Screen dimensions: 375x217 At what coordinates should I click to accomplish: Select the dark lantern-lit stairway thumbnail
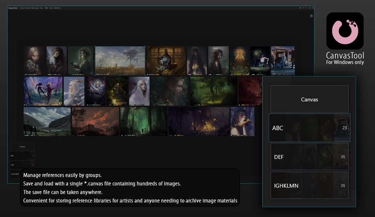pos(117,91)
